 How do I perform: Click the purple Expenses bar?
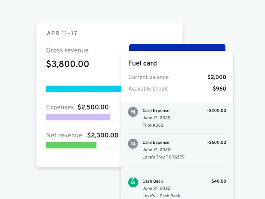point(78,117)
